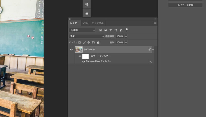Image resolution: width=206 pixels, height=117 pixels.
Task: Click the レイヤーに変換 button
Action: [185, 5]
